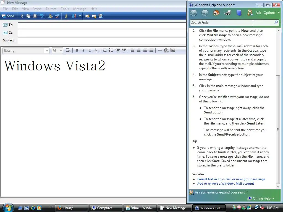Open the paragraph style dropdown icon
This screenshot has height=212, width=283.
click(x=68, y=50)
